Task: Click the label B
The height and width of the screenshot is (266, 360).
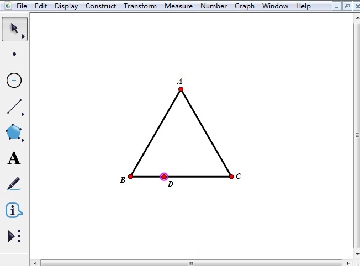Action: point(123,180)
